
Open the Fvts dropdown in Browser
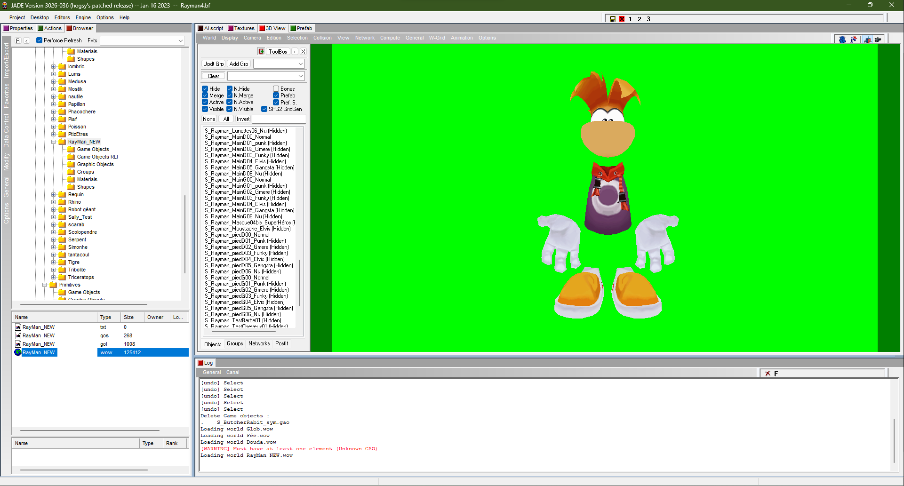coord(142,40)
